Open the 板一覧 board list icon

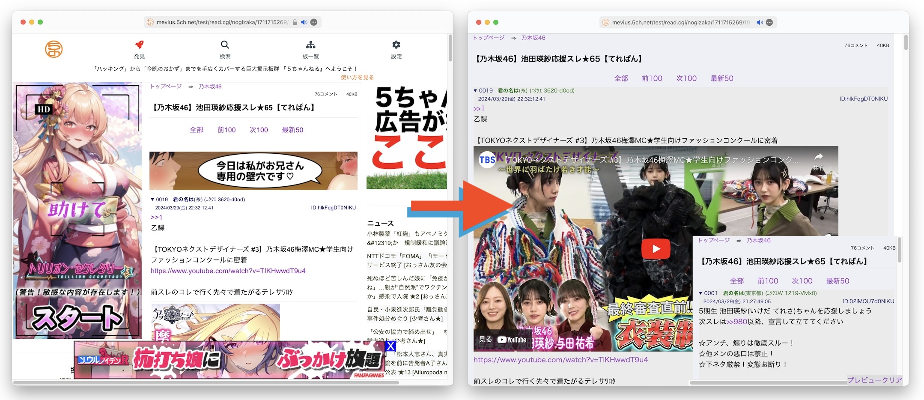[311, 45]
